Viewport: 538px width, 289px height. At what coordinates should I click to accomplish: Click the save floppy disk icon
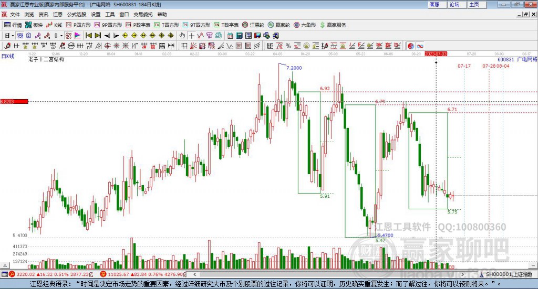(x=257, y=36)
